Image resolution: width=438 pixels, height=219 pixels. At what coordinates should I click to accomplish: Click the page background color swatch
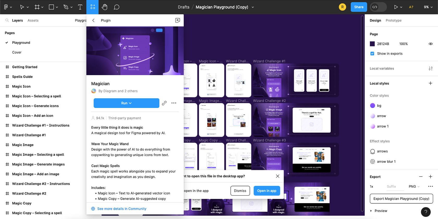372,44
